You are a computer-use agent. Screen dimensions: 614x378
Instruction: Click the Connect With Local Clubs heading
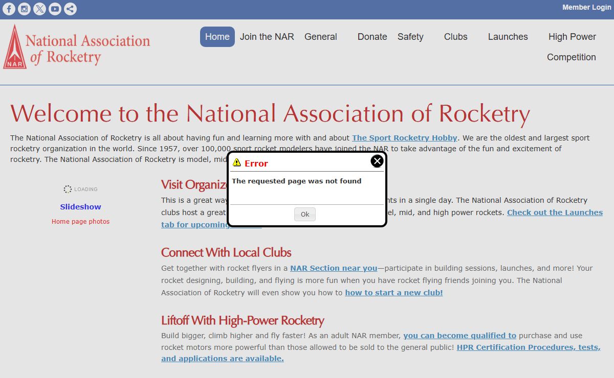(226, 252)
